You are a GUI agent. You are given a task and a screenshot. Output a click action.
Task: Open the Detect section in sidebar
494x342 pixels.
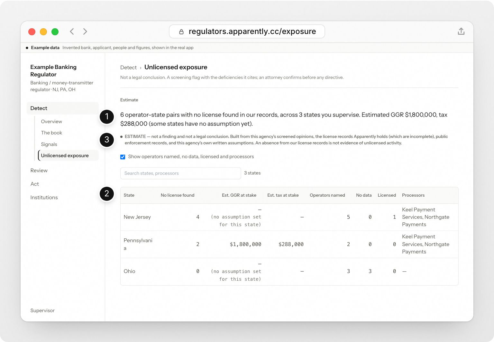click(63, 108)
